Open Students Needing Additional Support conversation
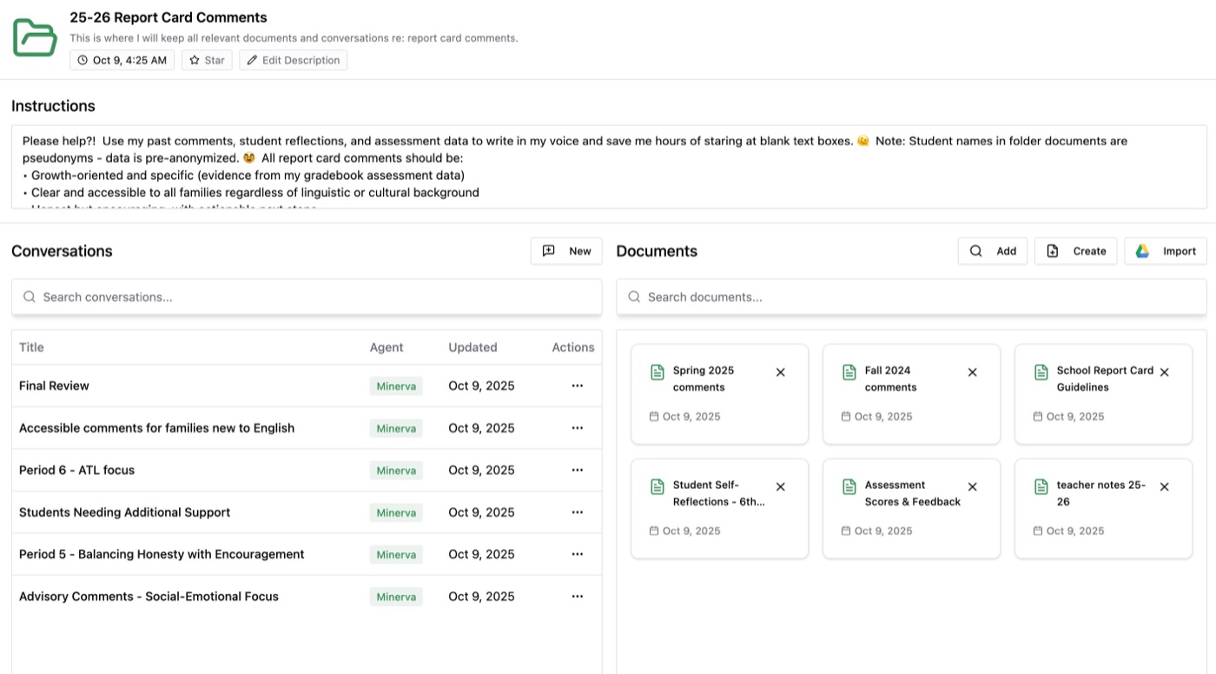Viewport: 1216px width, 674px height. click(x=124, y=512)
